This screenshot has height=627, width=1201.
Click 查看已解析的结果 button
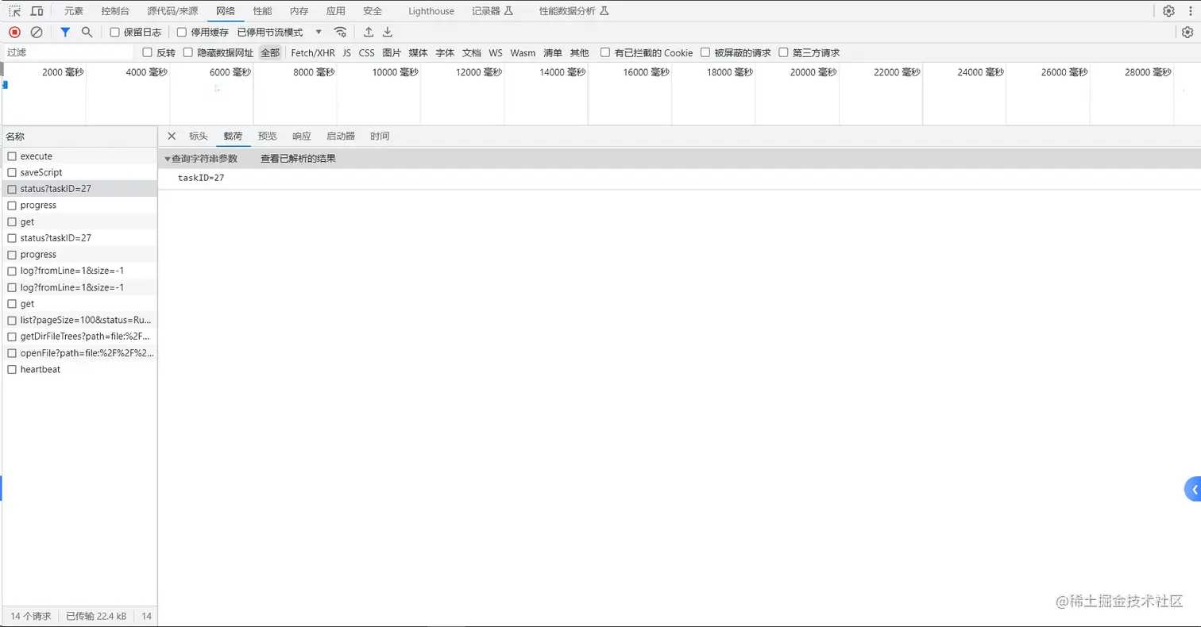(x=299, y=159)
